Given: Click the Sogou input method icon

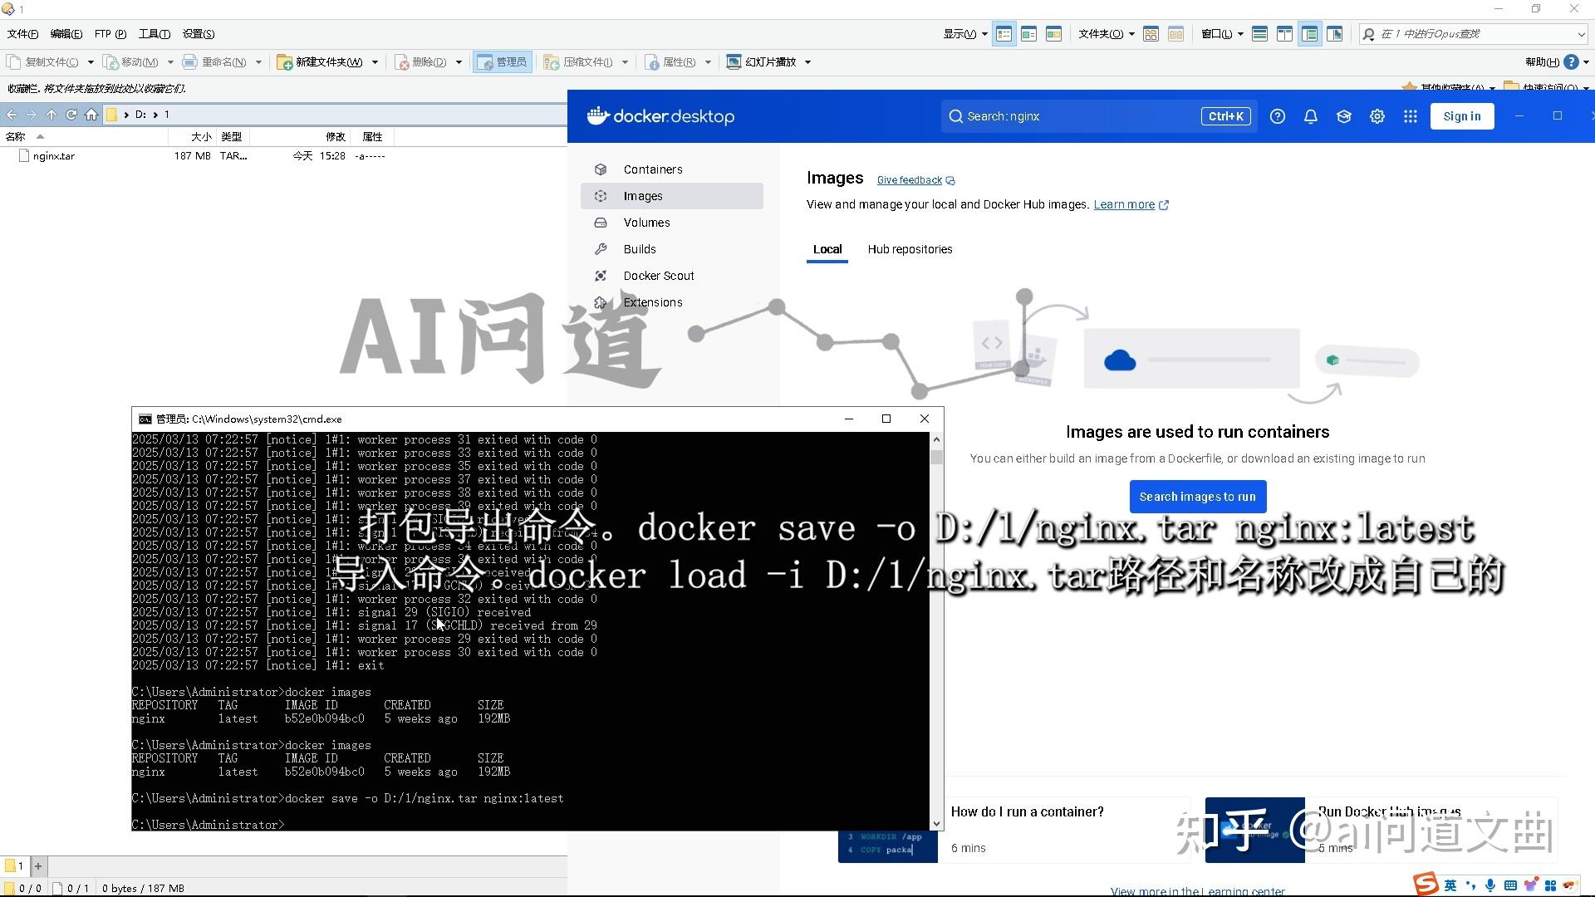Looking at the screenshot, I should point(1426,885).
